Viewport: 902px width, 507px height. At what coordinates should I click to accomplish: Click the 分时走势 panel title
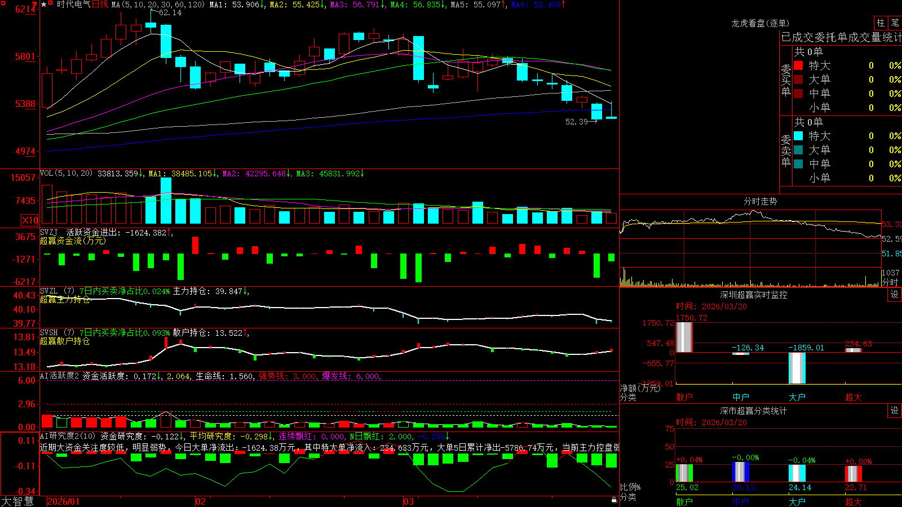(x=760, y=201)
